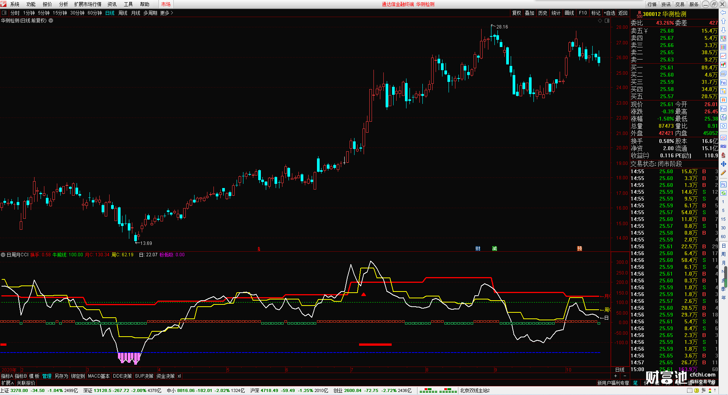Click the plus zoom button under 日线

[x=615, y=376]
